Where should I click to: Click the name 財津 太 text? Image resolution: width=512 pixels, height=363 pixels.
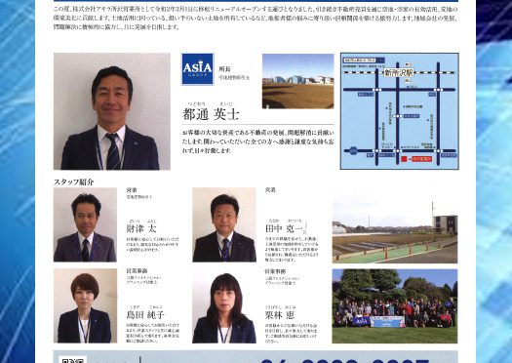141,228
